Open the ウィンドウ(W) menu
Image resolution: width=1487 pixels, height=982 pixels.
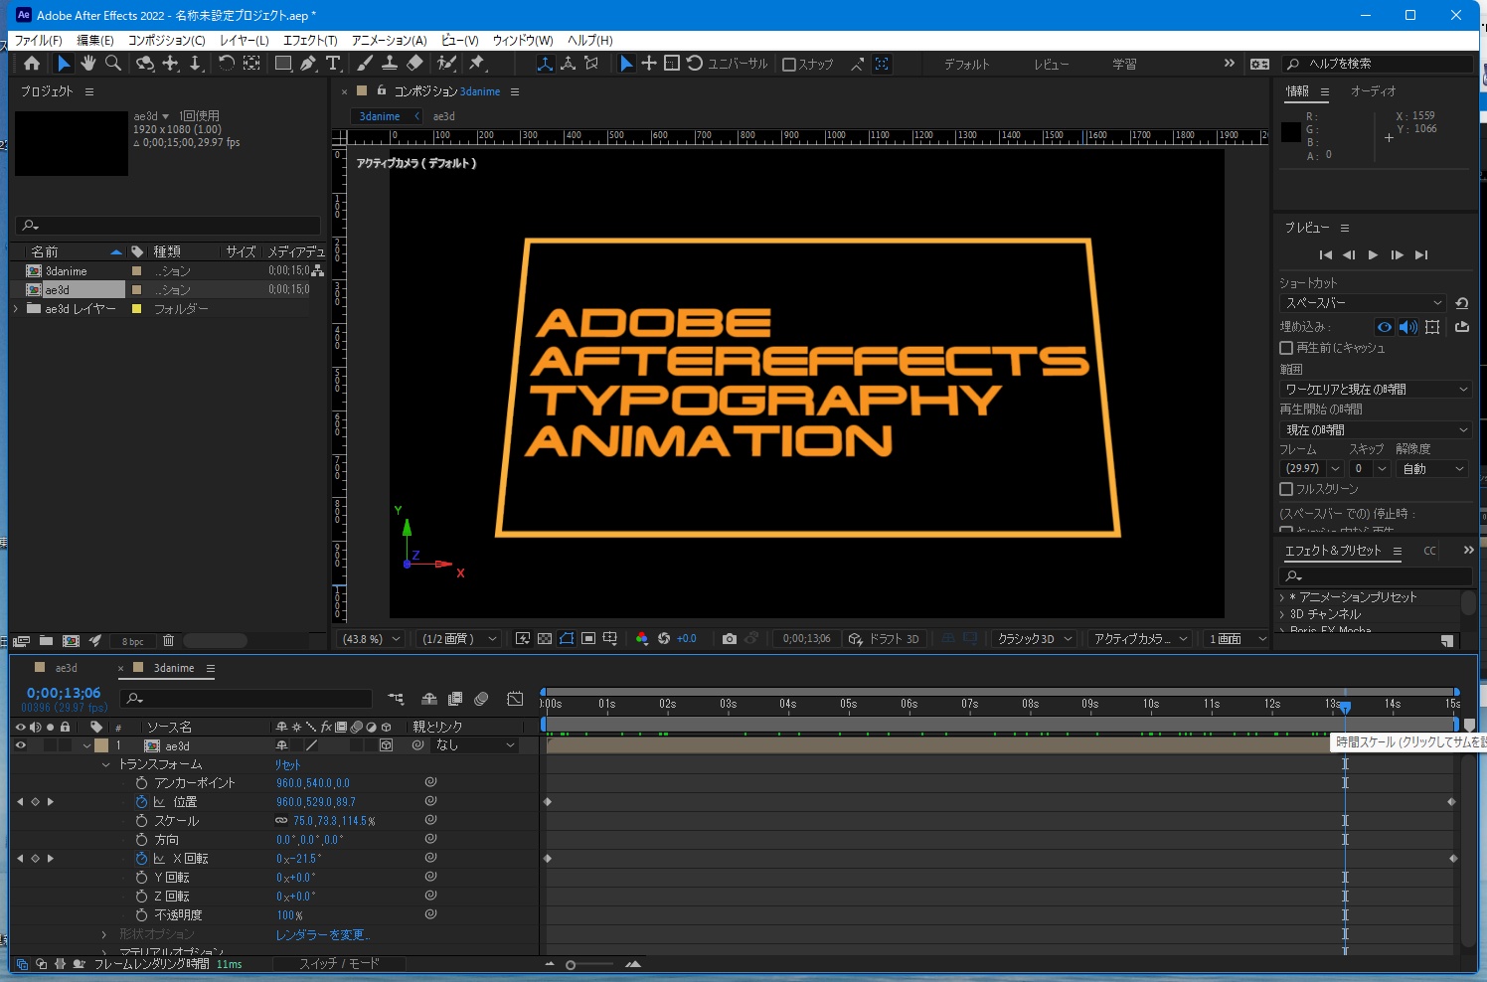tap(523, 41)
